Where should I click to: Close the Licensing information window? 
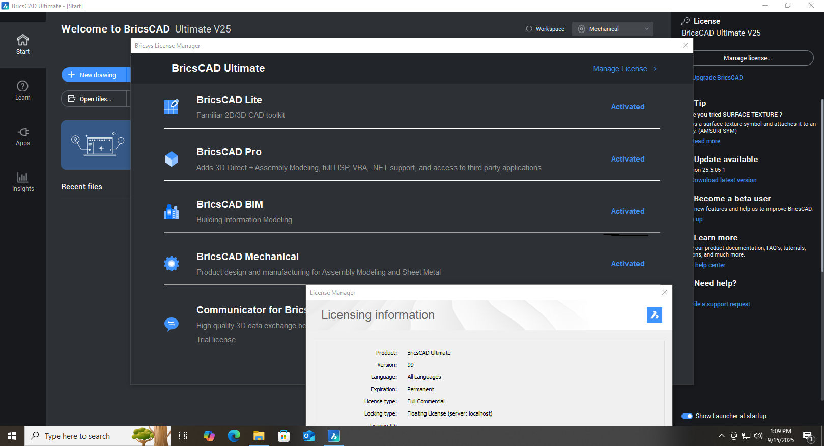point(665,292)
